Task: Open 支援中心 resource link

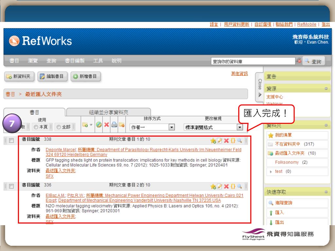Action: [x=274, y=97]
